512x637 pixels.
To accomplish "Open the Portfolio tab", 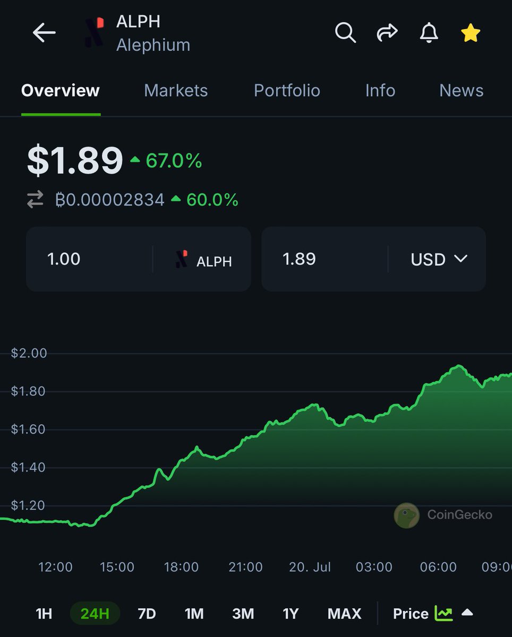I will (x=287, y=90).
